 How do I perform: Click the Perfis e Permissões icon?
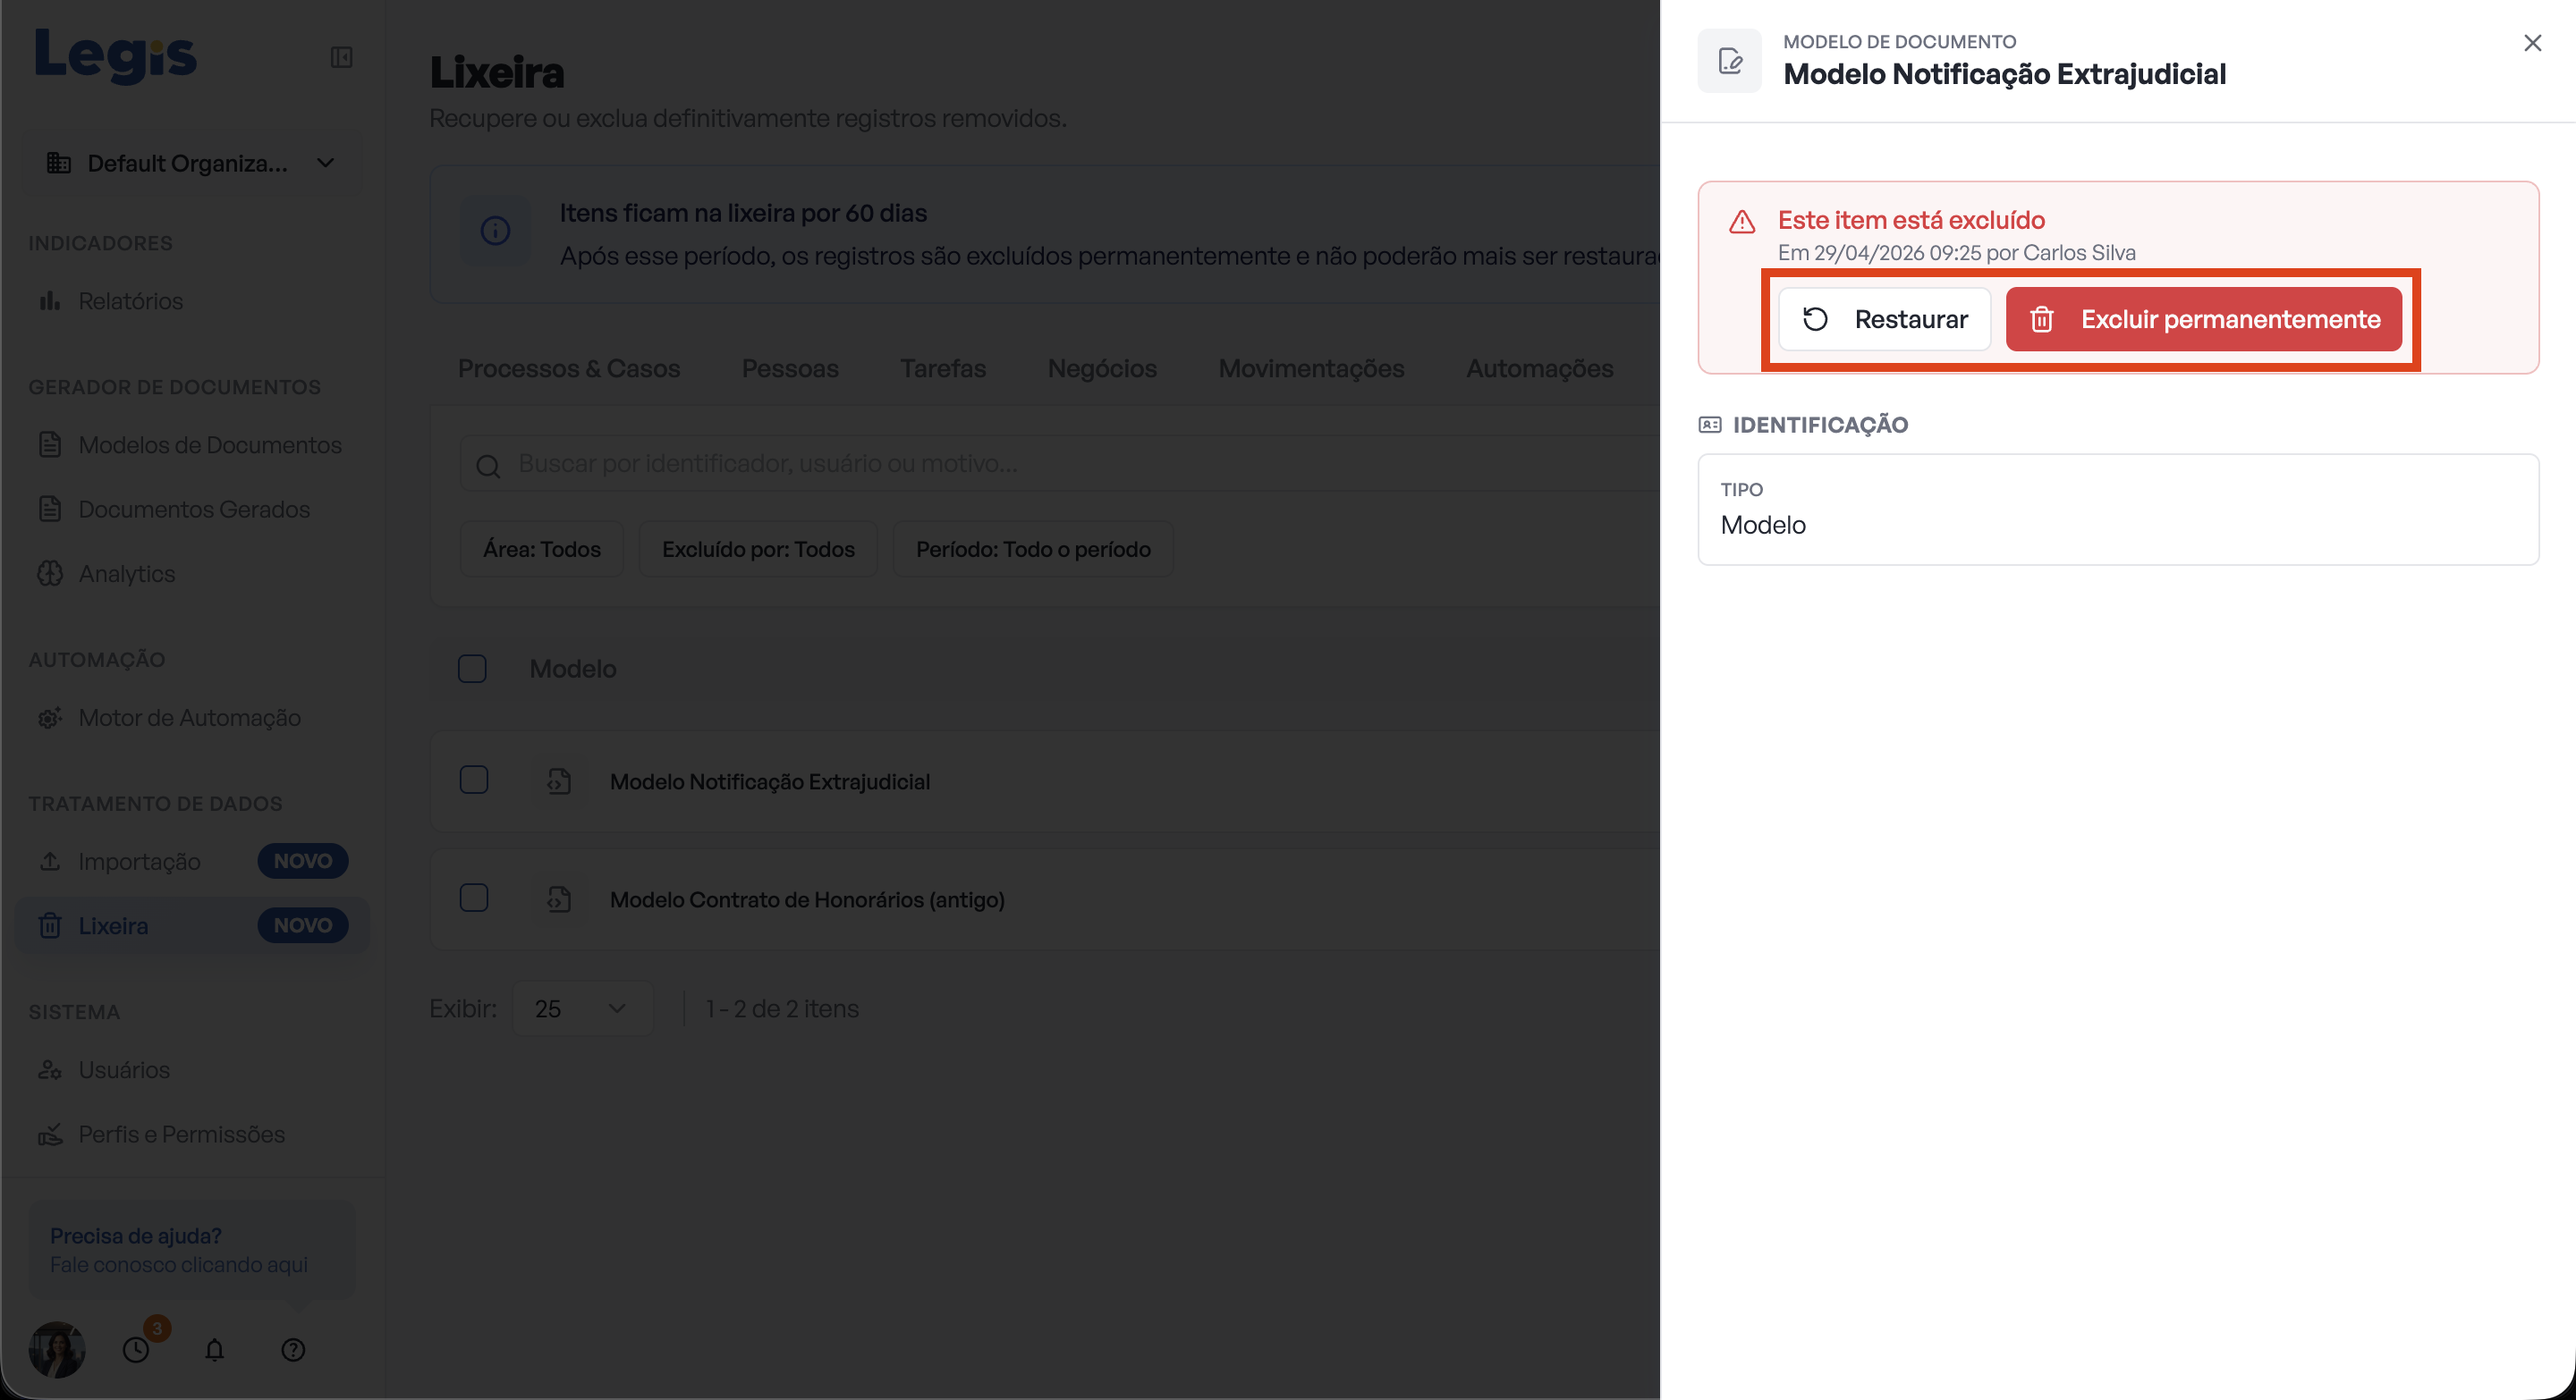pos(50,1134)
